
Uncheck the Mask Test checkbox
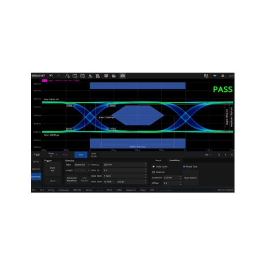[185, 167]
